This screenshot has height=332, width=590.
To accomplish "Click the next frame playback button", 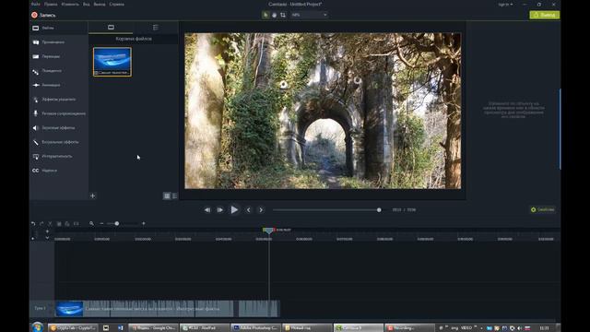I will click(220, 210).
